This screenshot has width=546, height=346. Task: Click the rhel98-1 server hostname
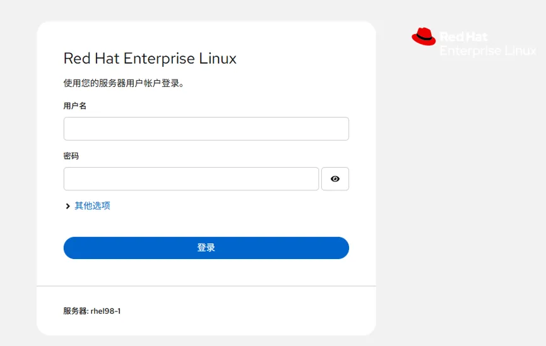105,311
